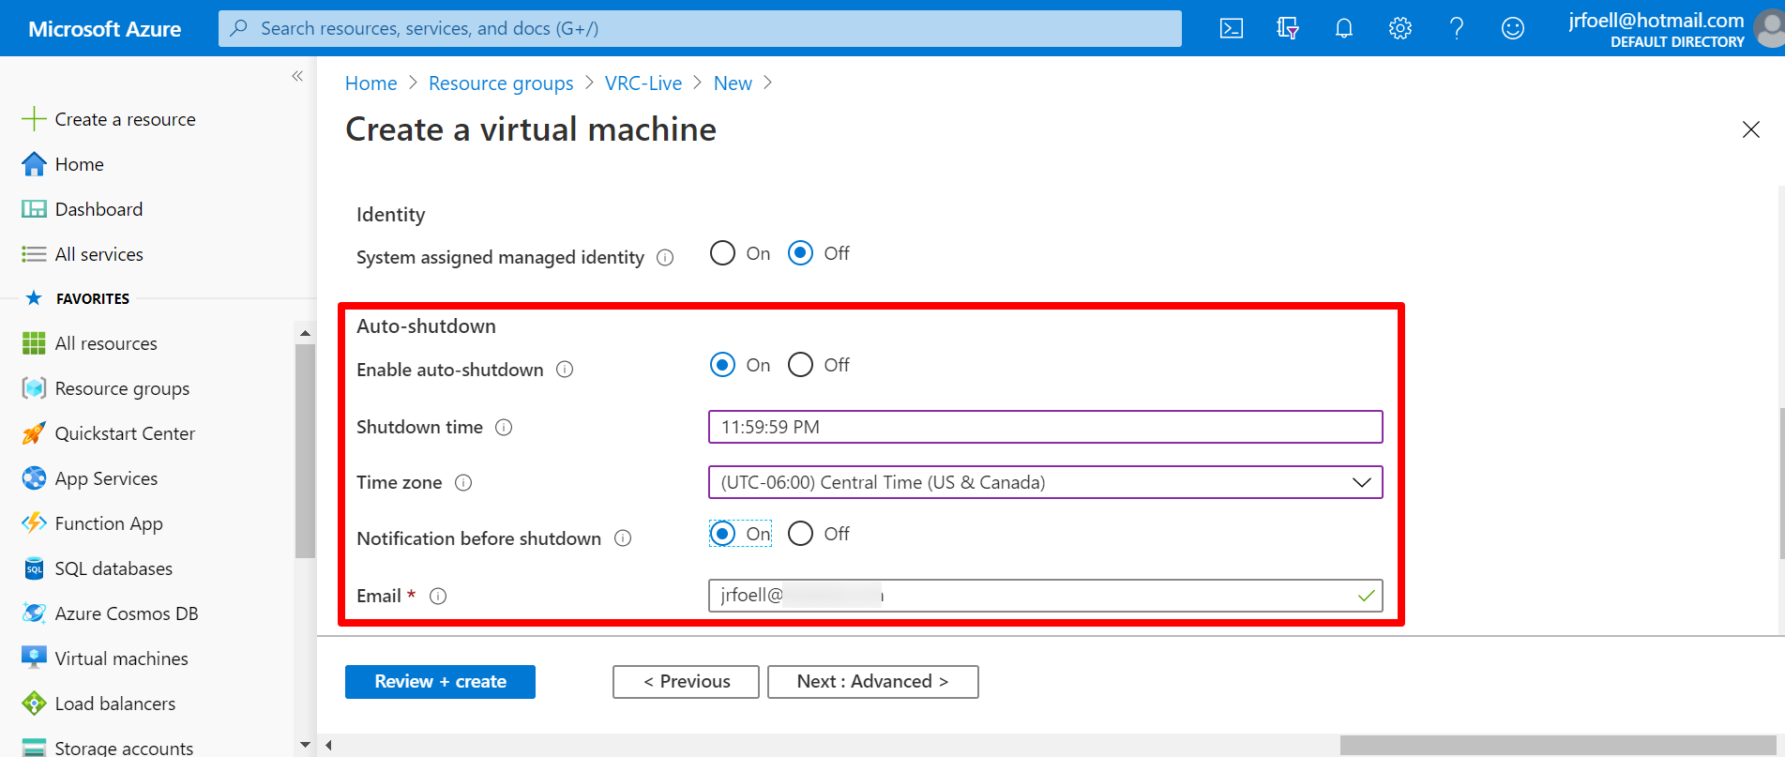Click info icon next to Notification before shutdown
The image size is (1785, 757).
pyautogui.click(x=623, y=538)
